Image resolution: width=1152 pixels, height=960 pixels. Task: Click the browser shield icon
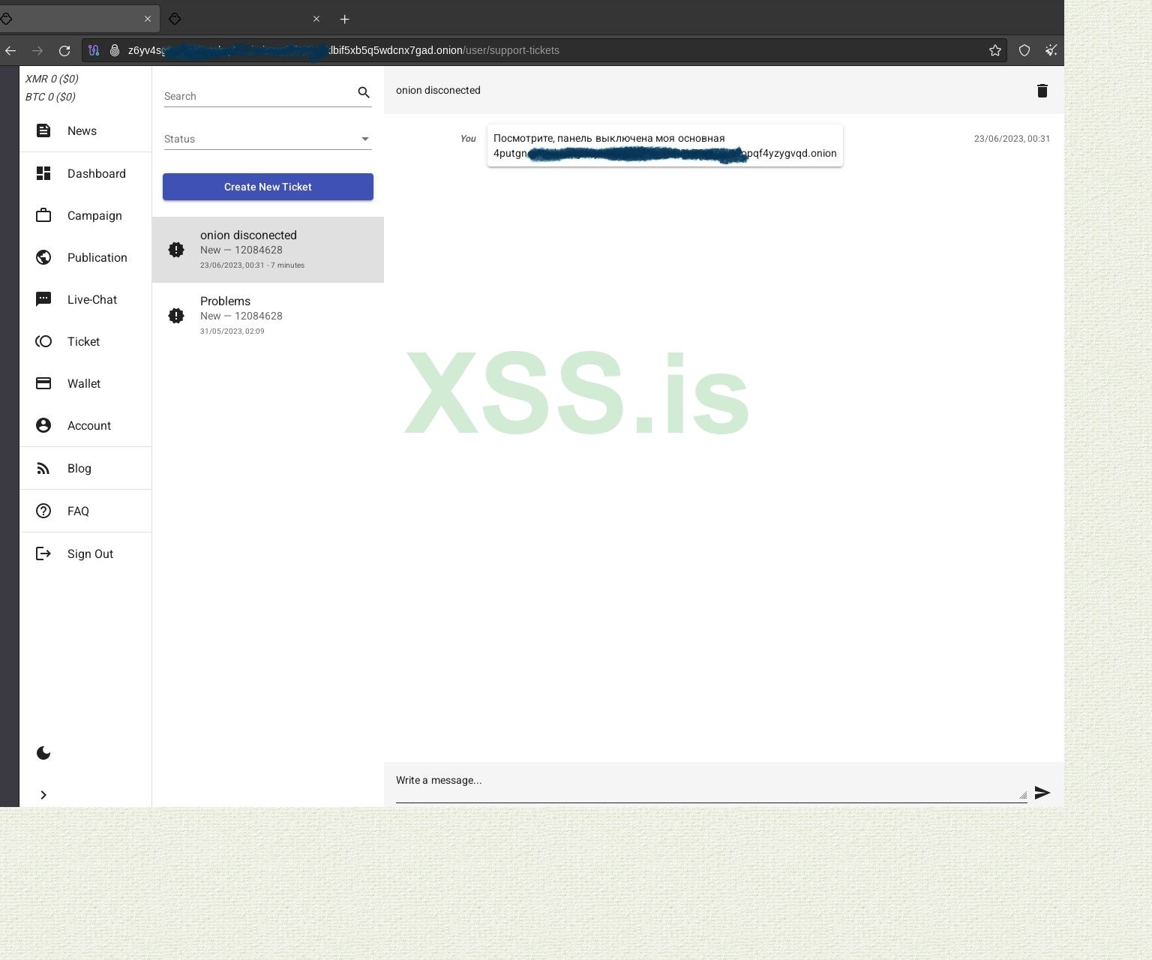tap(1024, 50)
